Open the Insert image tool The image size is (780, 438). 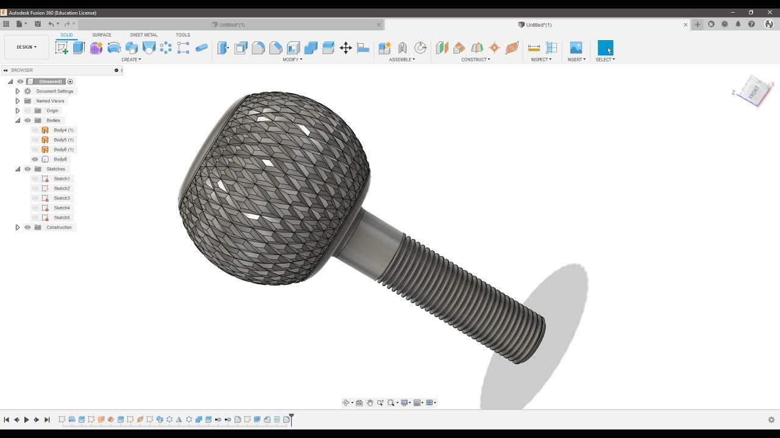point(576,48)
